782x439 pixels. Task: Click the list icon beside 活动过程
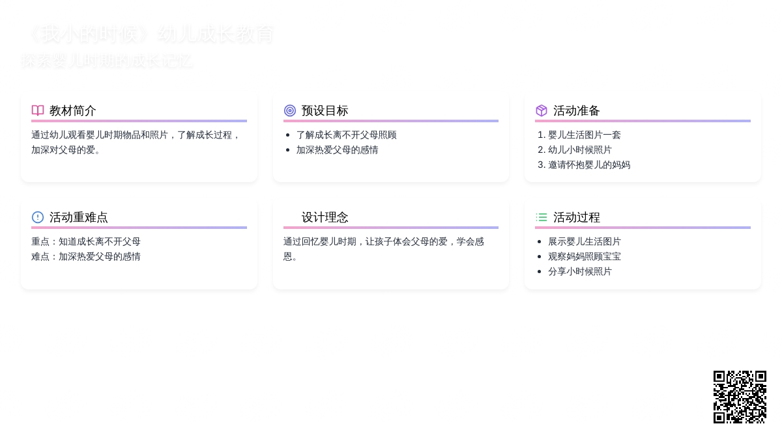click(542, 217)
